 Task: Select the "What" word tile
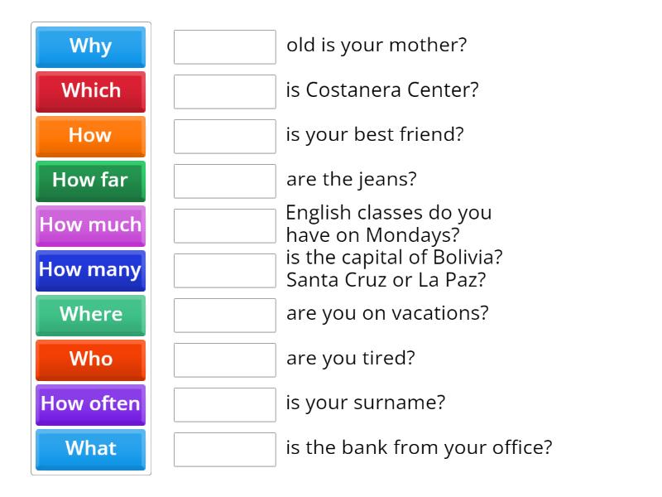90,449
